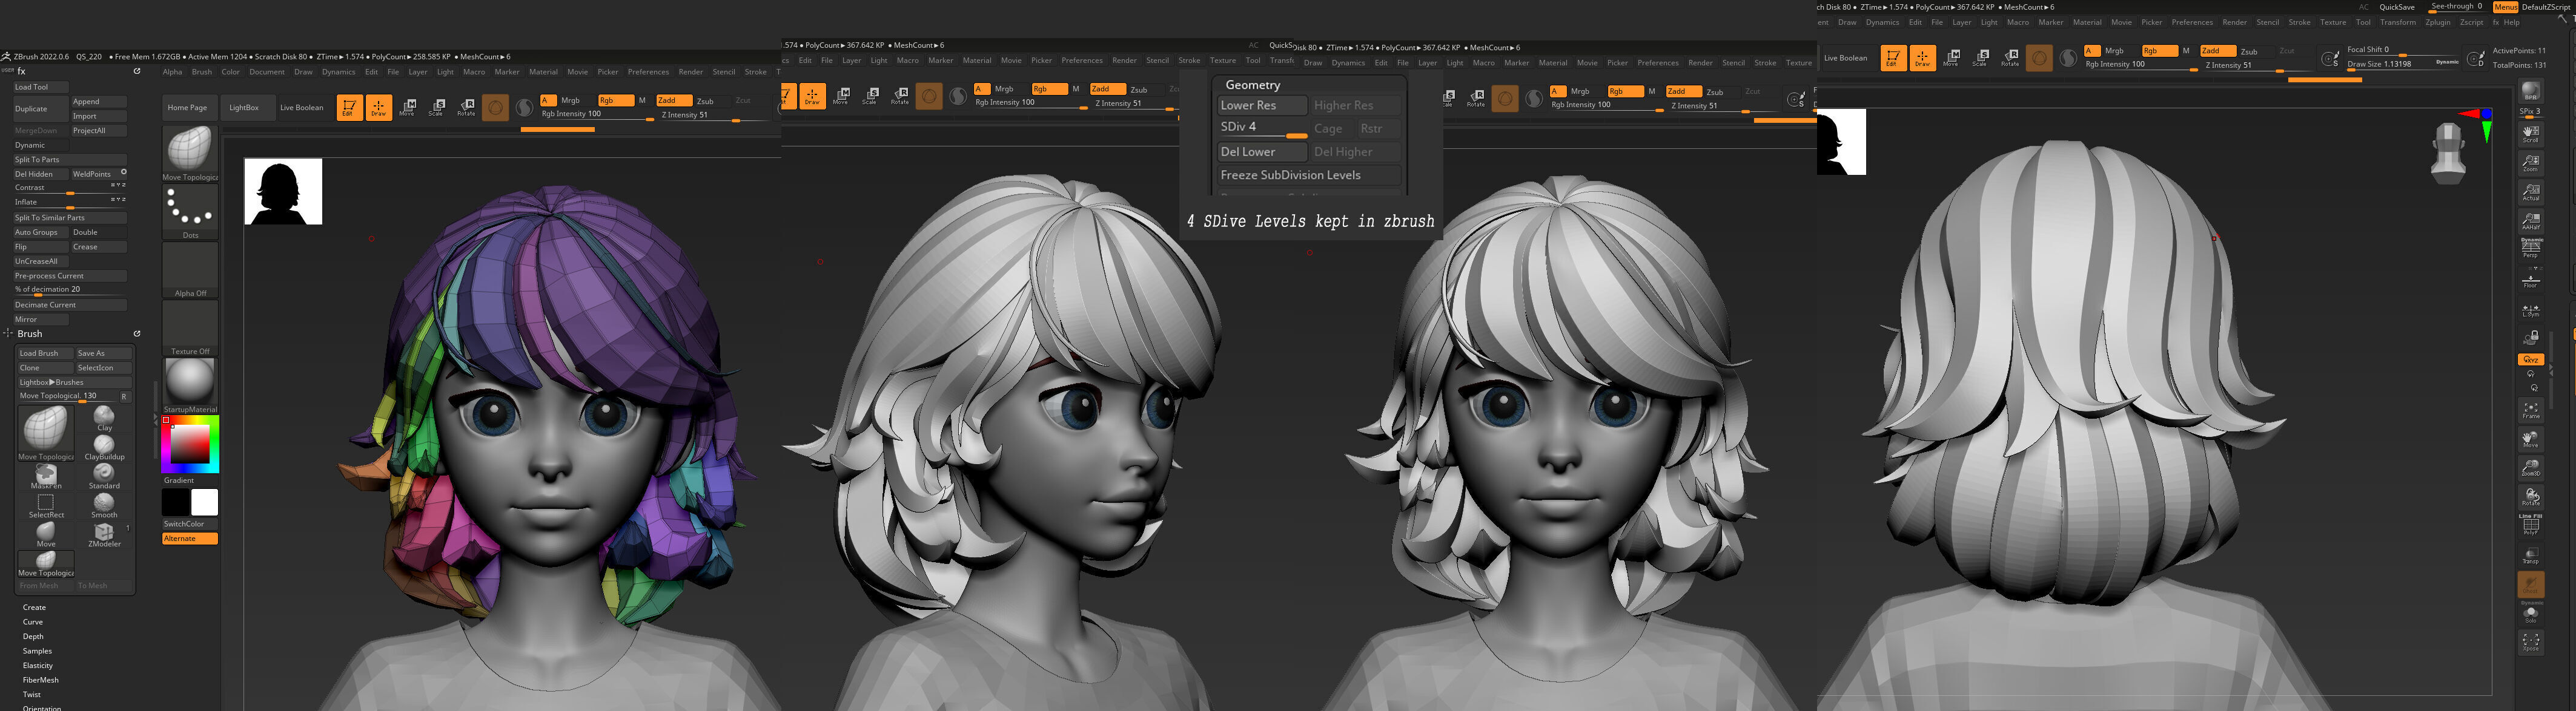The height and width of the screenshot is (711, 2576).
Task: Click the Actual size icon
Action: pyautogui.click(x=2530, y=192)
